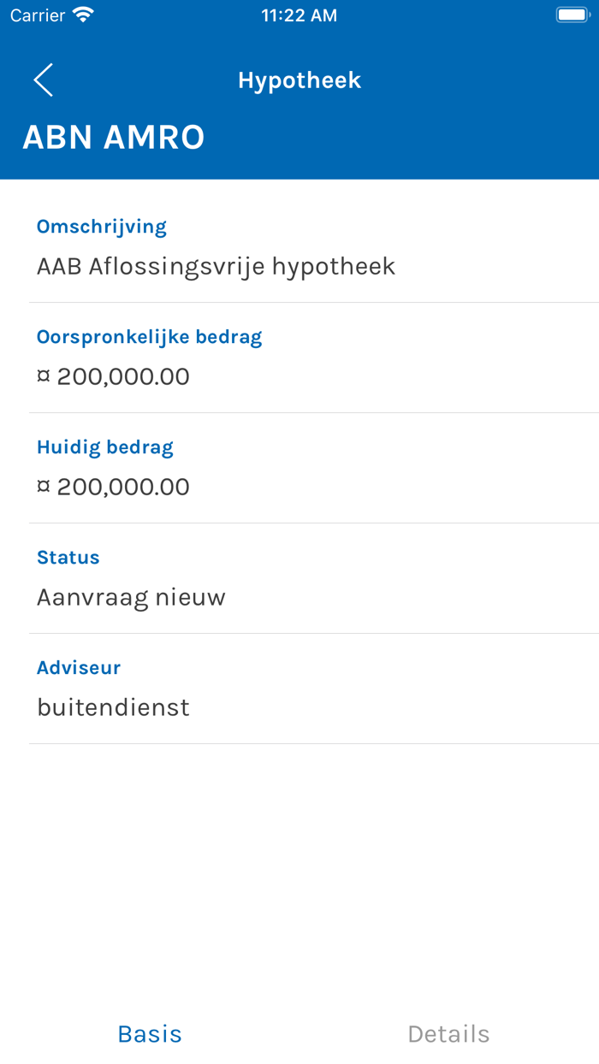The width and height of the screenshot is (599, 1064).
Task: Tap the Omschrijving field label
Action: [x=101, y=226]
